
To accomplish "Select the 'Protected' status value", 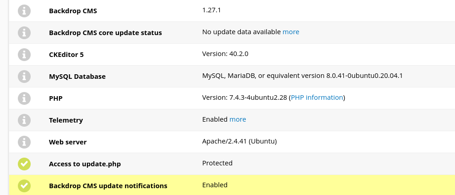I will coord(217,163).
